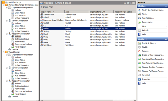Click the Create Filter button
This screenshot has height=101, width=168.
[46, 7]
